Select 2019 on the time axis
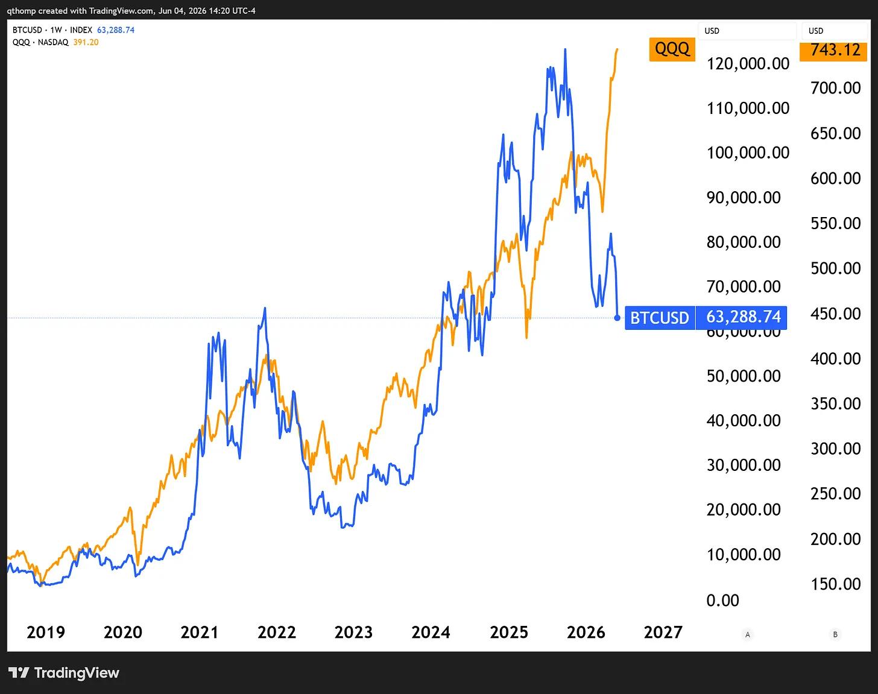The image size is (878, 694). coord(46,632)
